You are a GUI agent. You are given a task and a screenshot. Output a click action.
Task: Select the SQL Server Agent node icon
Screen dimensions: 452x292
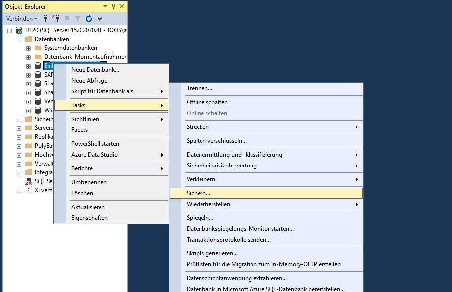click(28, 181)
